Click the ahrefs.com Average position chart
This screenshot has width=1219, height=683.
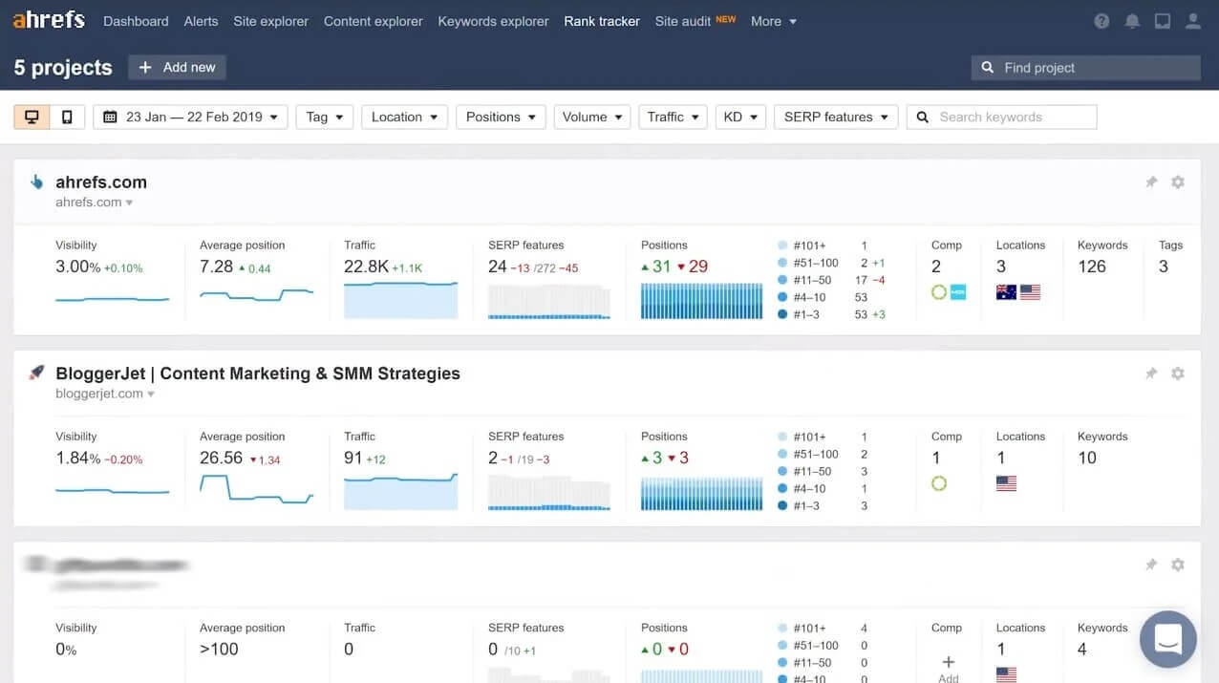[257, 294]
